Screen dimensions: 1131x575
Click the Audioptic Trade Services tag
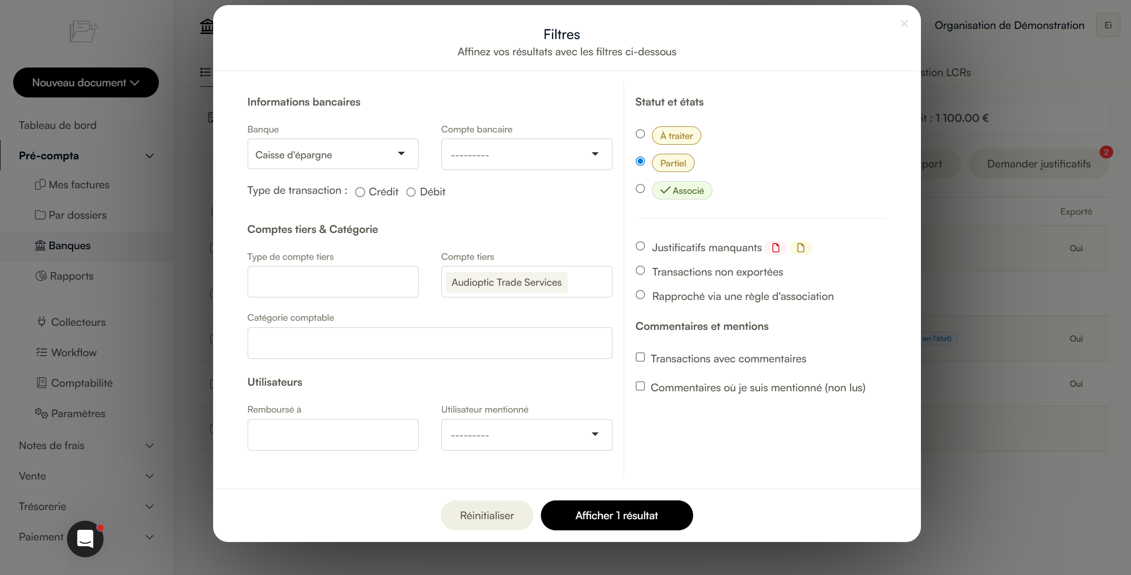506,282
